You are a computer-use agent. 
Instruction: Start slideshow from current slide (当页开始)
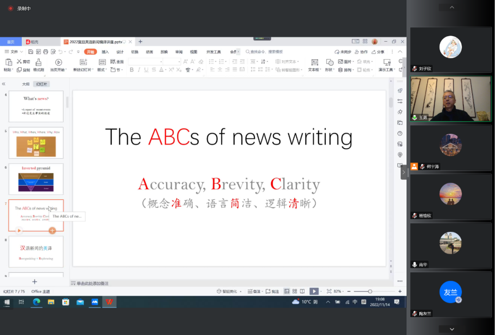(x=58, y=62)
